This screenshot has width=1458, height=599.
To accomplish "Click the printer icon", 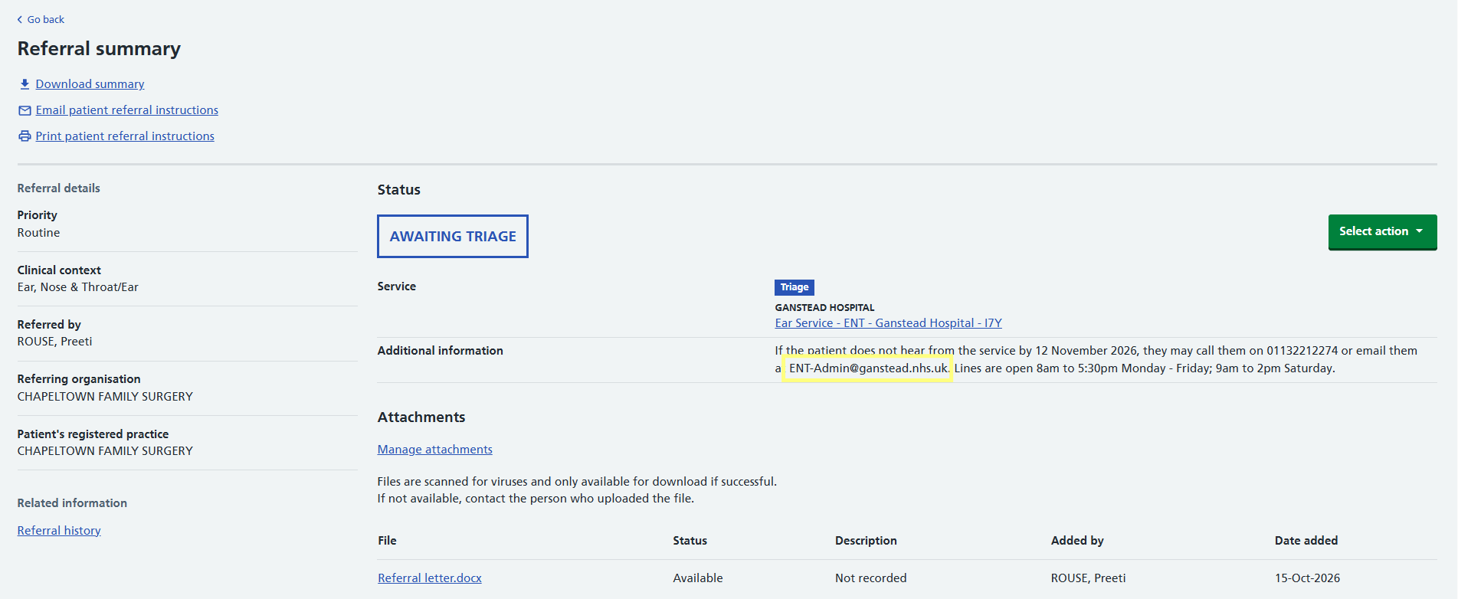I will [25, 136].
